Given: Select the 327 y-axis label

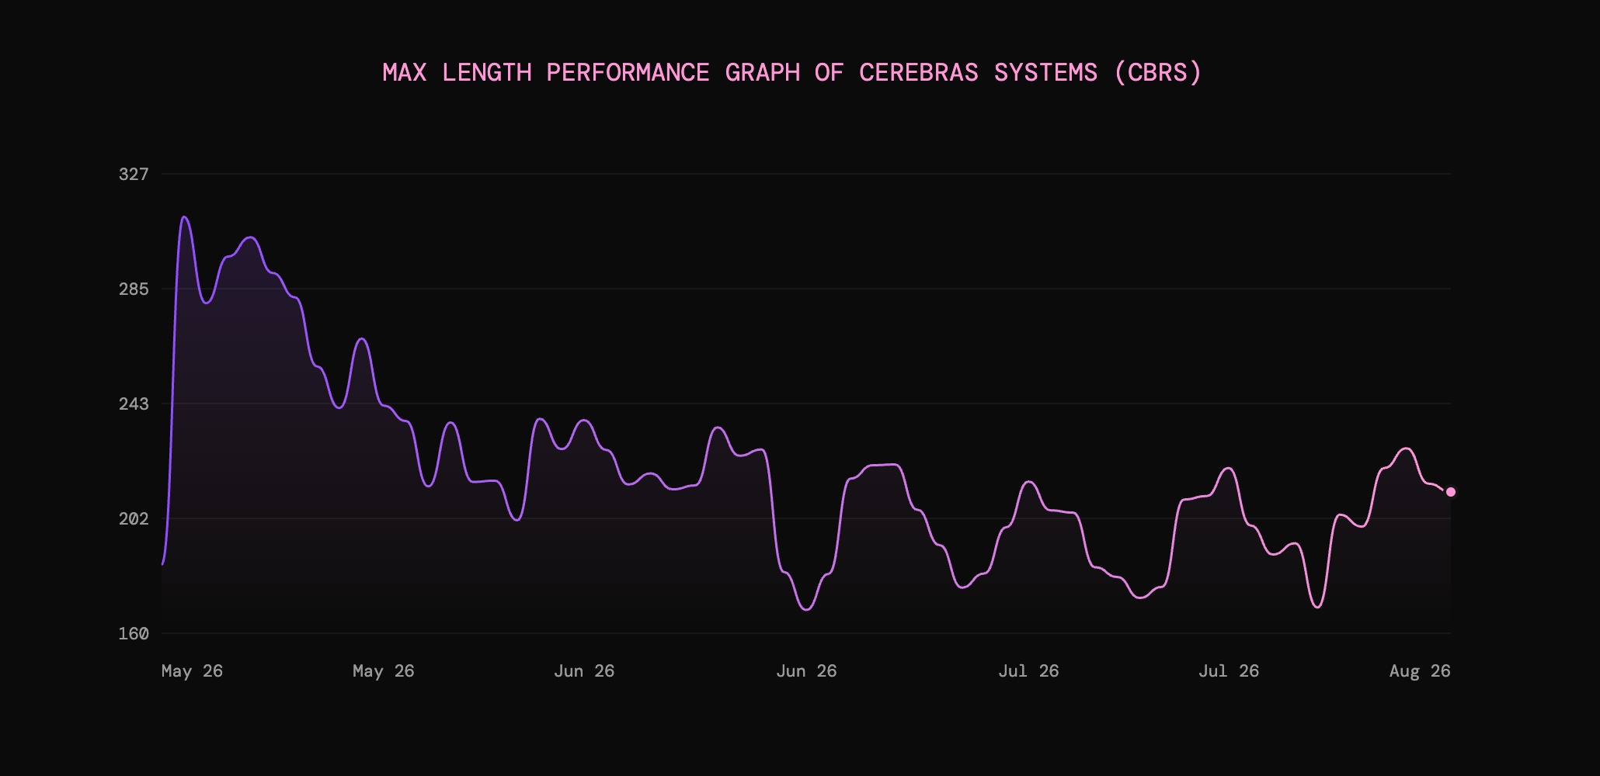Looking at the screenshot, I should click(133, 175).
